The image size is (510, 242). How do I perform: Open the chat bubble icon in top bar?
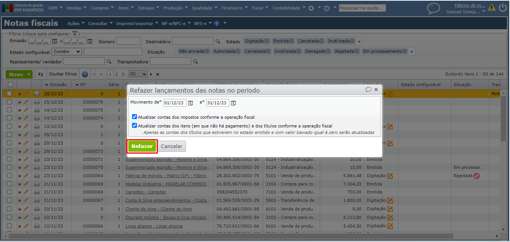pos(433,8)
